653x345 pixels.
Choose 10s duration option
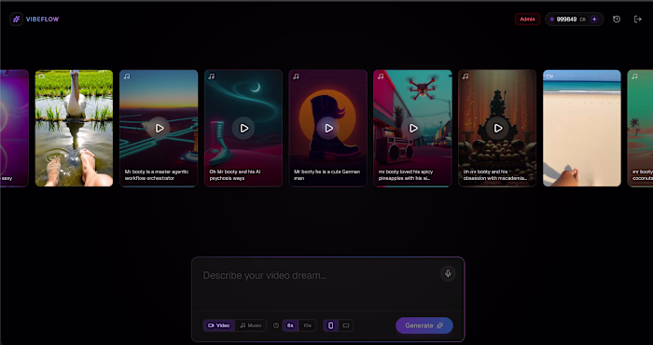pyautogui.click(x=307, y=325)
